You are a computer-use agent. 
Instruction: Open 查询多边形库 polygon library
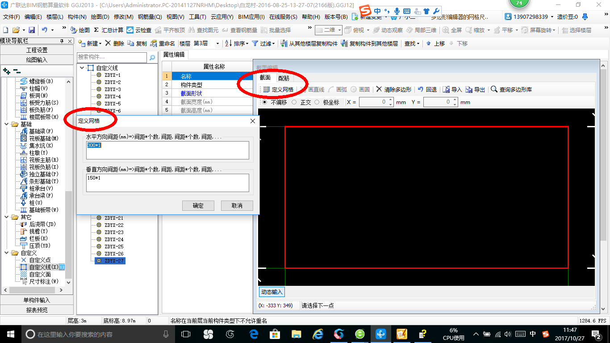click(x=511, y=89)
